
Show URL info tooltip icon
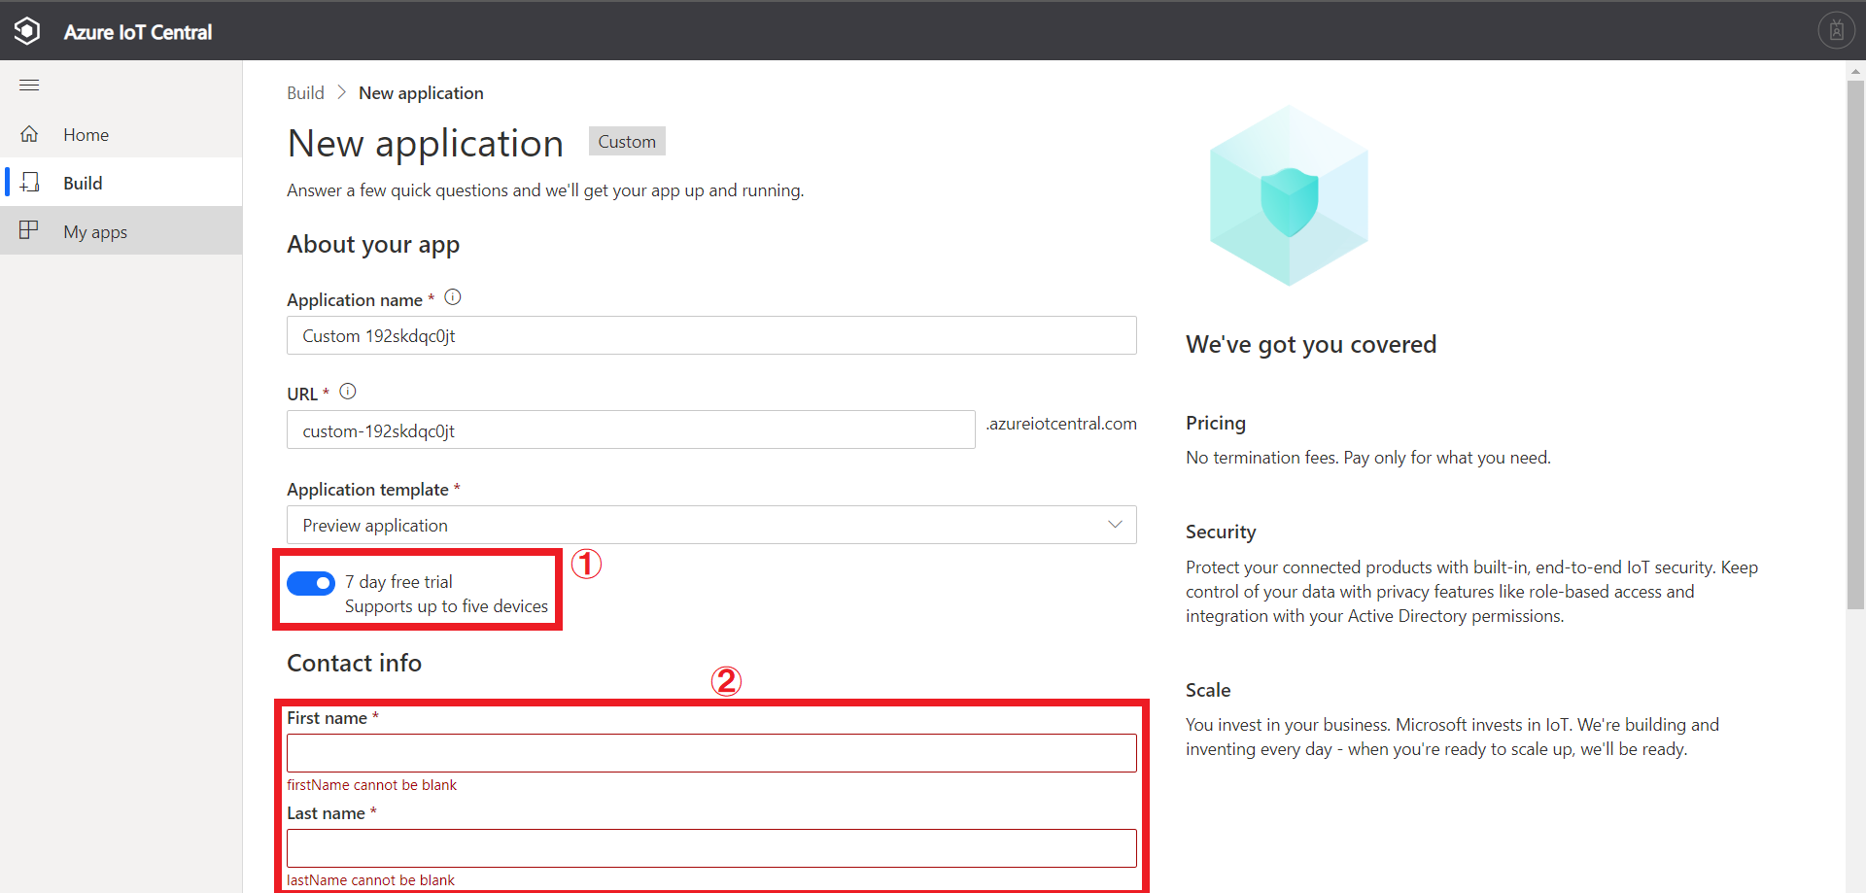[348, 392]
